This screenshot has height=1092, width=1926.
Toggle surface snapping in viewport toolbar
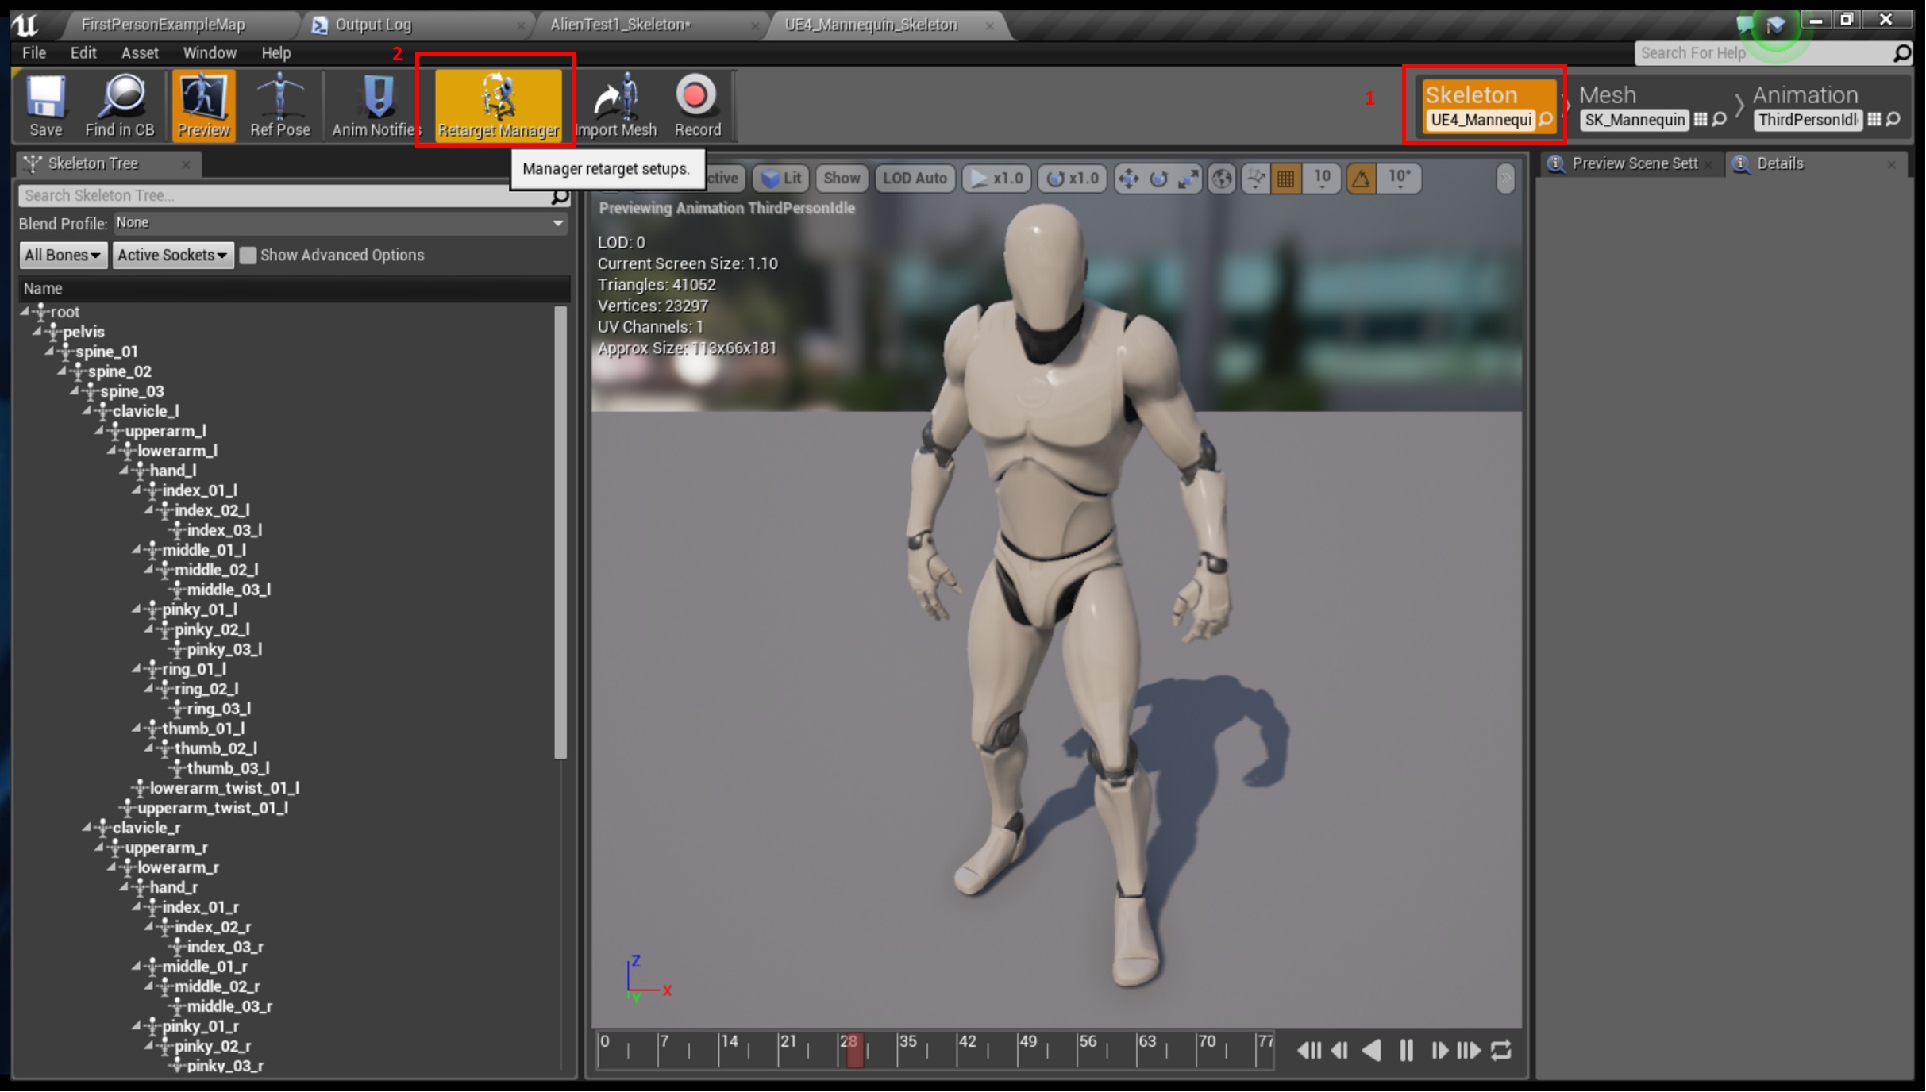tap(1255, 179)
